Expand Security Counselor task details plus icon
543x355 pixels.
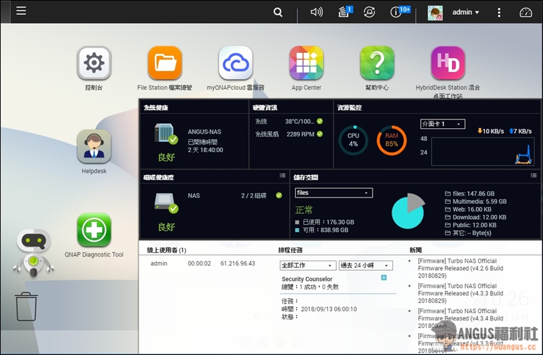(384, 278)
